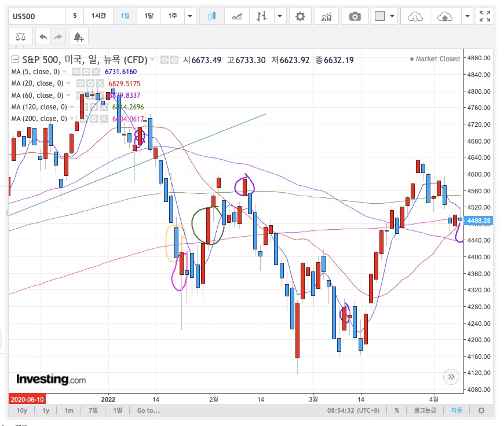Expand more time intervals dropdown arrow

click(x=190, y=16)
